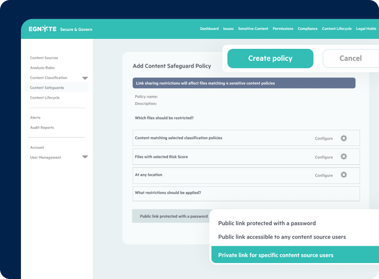Click gear icon for classification policies row

344,138
